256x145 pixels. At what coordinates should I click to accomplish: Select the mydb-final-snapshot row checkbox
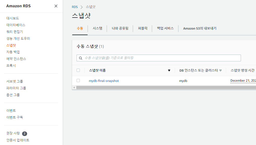[78, 80]
